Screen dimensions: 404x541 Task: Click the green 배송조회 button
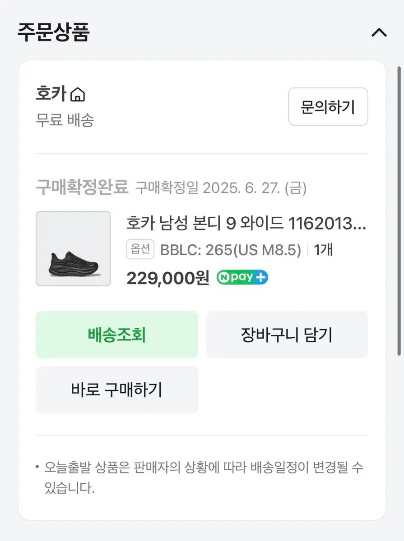[116, 335]
